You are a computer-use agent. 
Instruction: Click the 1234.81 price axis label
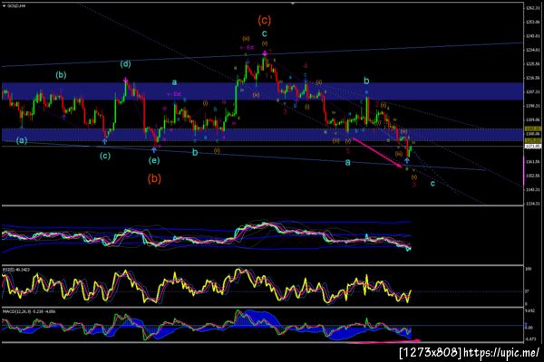coord(533,50)
